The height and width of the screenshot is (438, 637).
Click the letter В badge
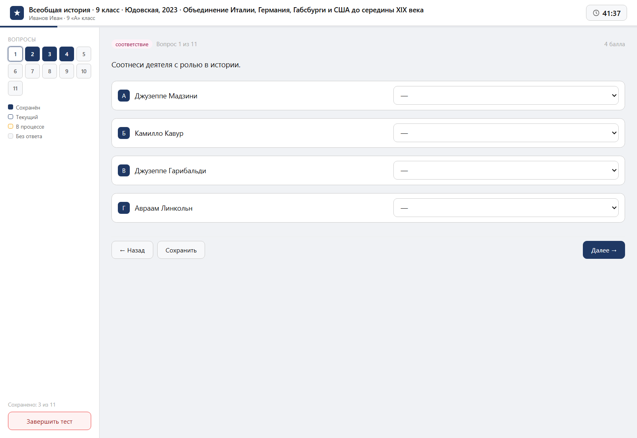point(124,170)
